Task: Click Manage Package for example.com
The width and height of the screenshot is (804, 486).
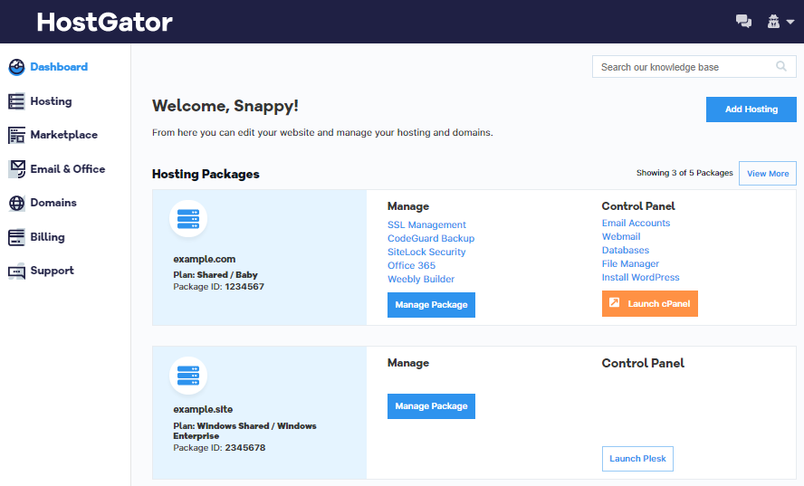Action: 431,304
